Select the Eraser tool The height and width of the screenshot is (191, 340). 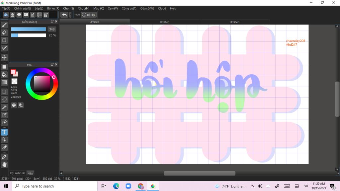4,33
